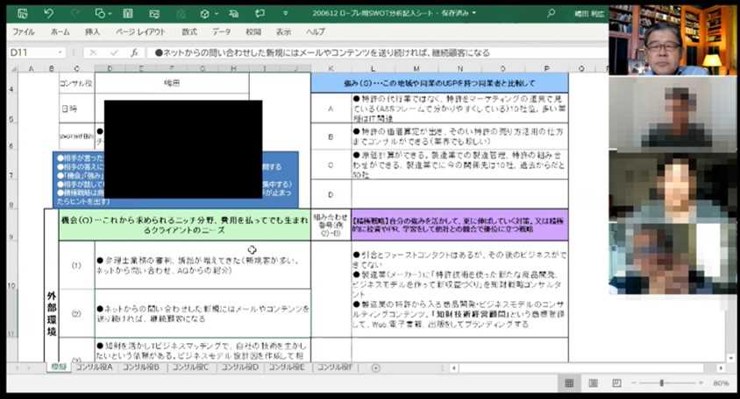Open the ファイル menu
This screenshot has height=399, width=740.
(x=24, y=31)
